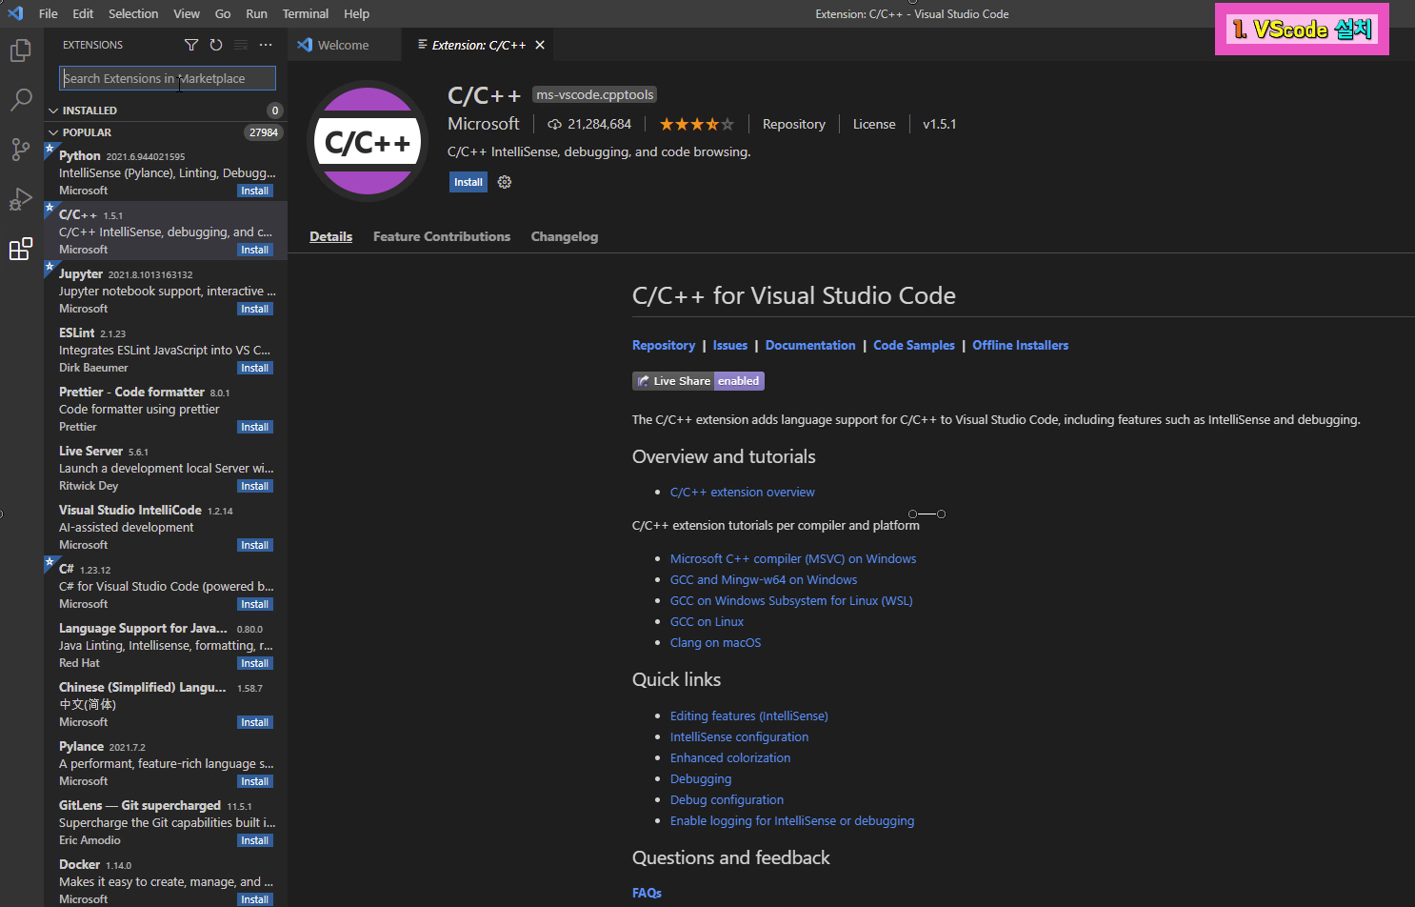Select the Language Support for Java entry
The width and height of the screenshot is (1415, 907).
tap(166, 645)
